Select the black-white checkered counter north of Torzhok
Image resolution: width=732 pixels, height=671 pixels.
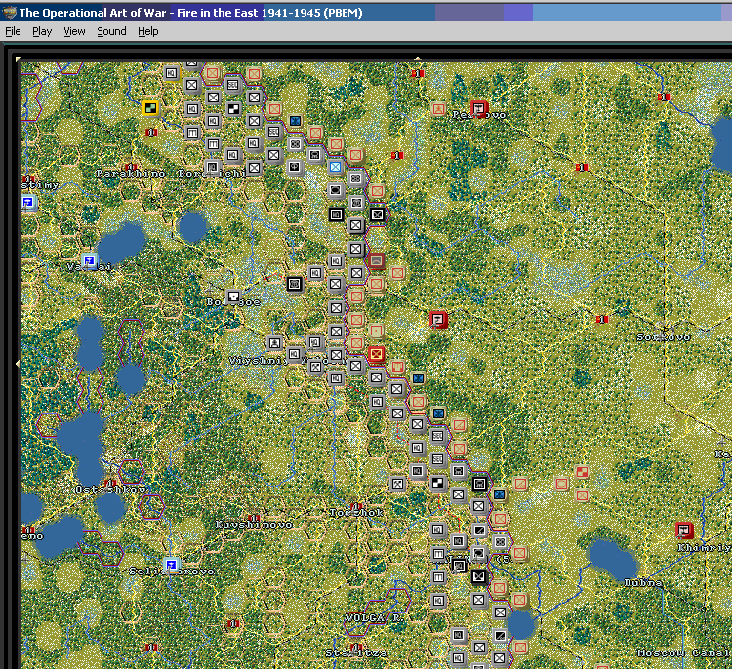tap(437, 483)
